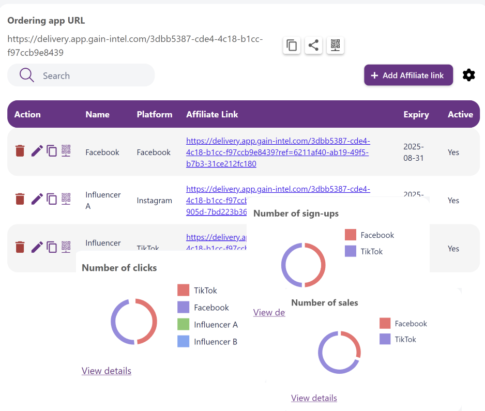
Task: Open affiliate settings gear
Action: tap(468, 75)
